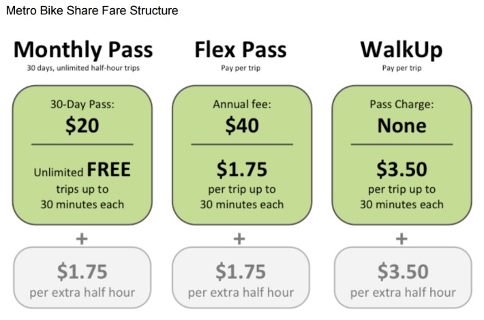Click the plus sign under WalkUp card
The height and width of the screenshot is (320, 484).
pos(402,239)
